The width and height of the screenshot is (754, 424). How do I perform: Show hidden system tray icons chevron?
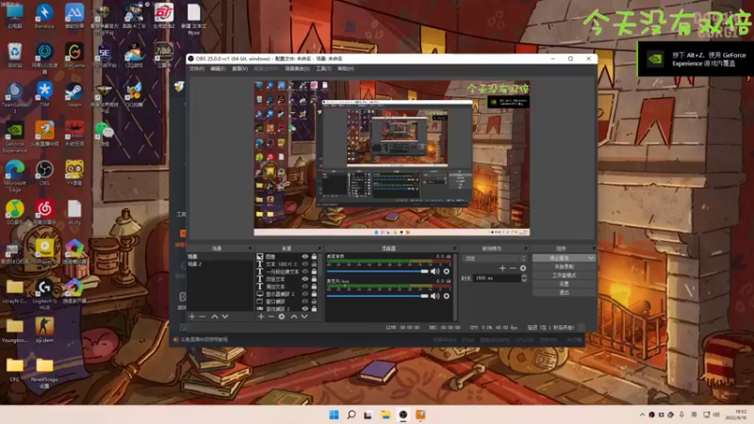(x=642, y=415)
